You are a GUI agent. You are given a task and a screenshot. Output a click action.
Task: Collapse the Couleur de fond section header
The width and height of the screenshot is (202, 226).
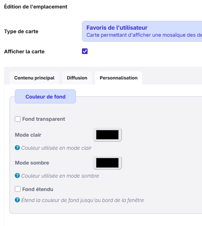(x=46, y=96)
